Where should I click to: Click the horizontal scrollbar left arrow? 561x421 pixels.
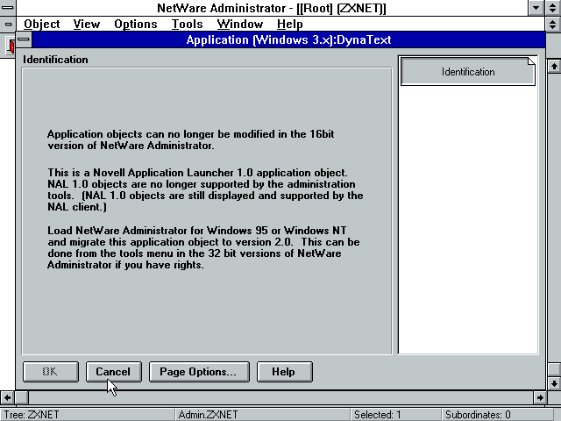pos(7,397)
